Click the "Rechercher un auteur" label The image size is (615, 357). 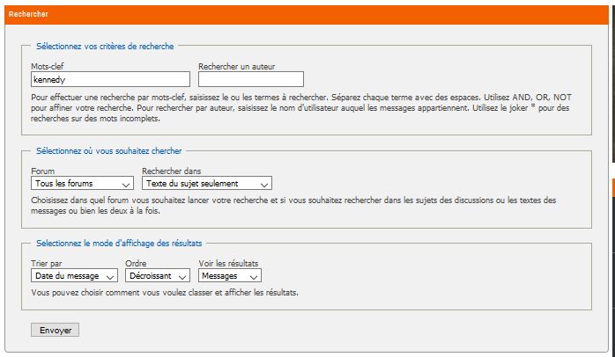tap(236, 66)
